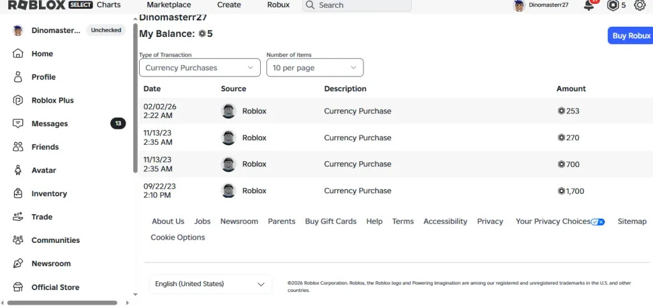
Task: Click the 253 amount value
Action: pyautogui.click(x=573, y=111)
